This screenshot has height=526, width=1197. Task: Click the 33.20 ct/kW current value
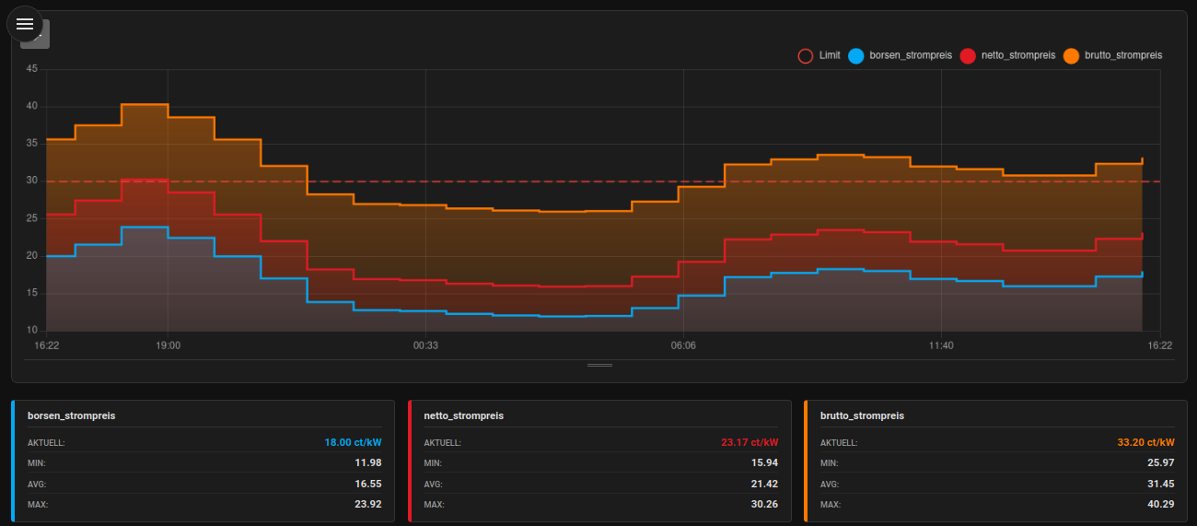(1145, 442)
